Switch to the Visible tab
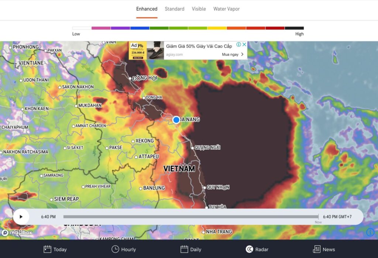The height and width of the screenshot is (258, 378). (x=199, y=9)
